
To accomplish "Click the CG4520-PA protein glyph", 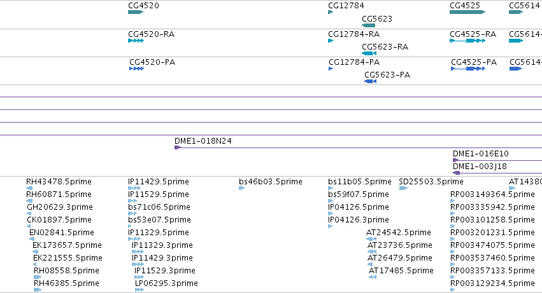I will coord(136,69).
